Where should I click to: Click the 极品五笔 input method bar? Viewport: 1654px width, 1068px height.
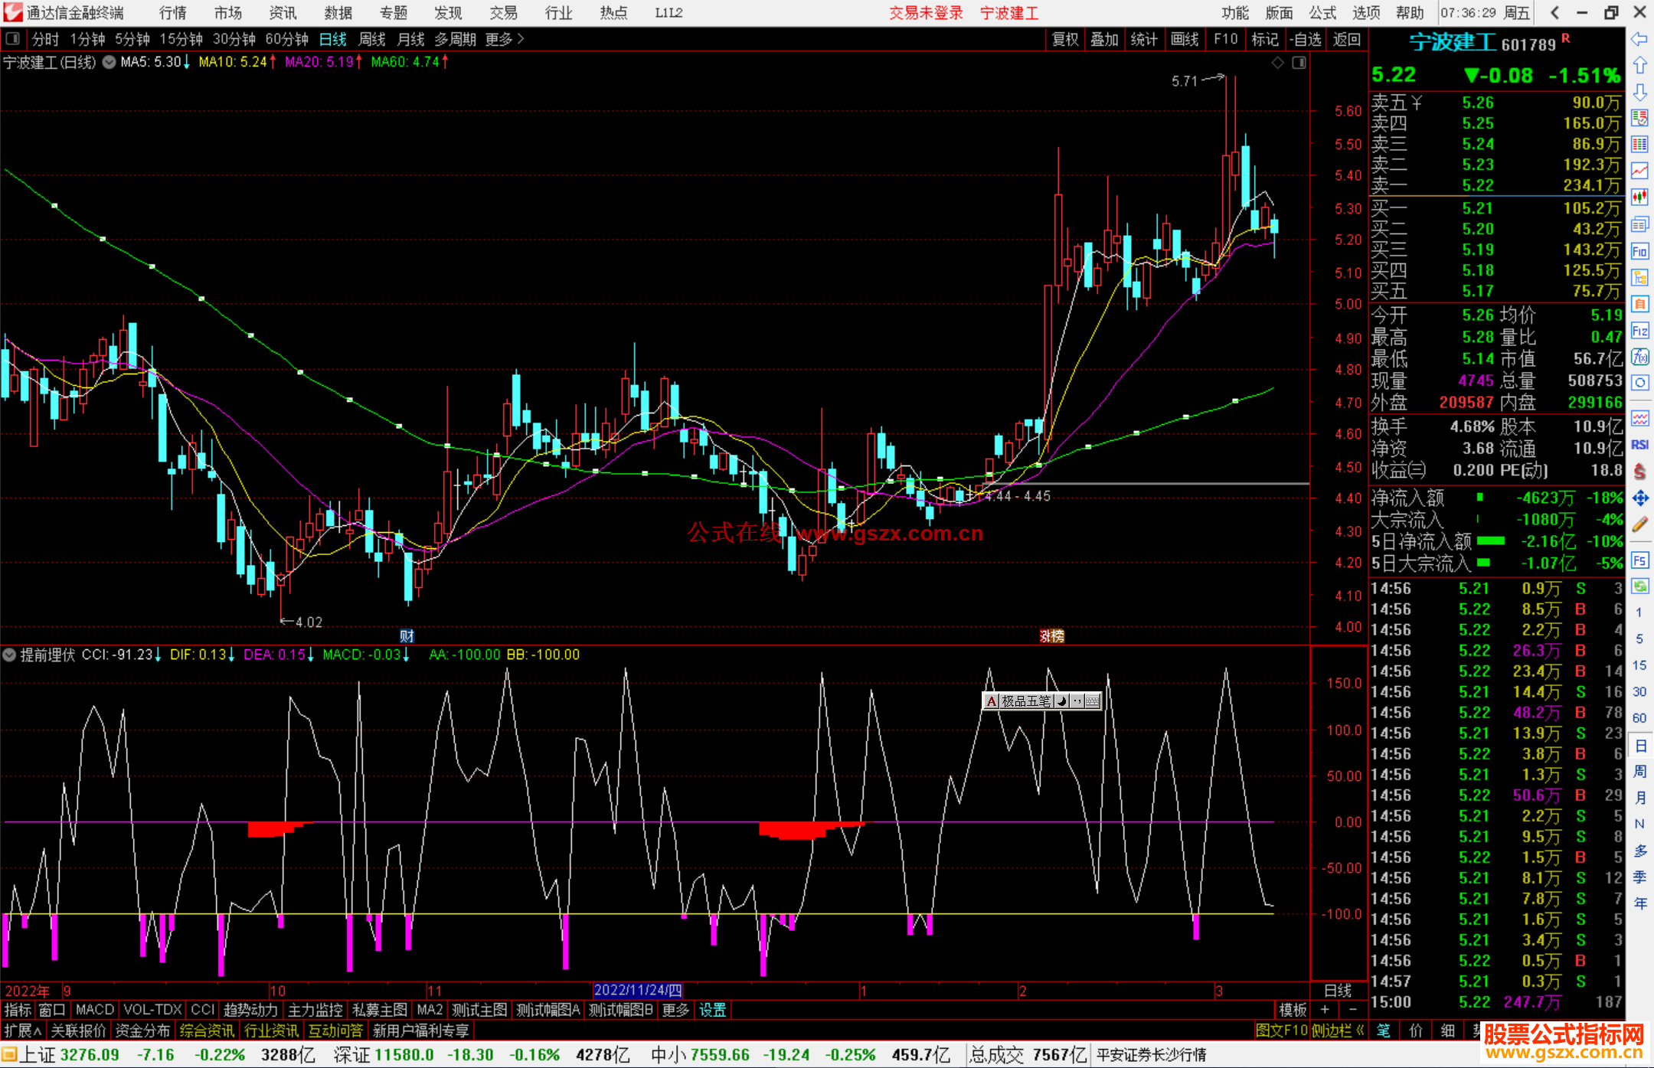tap(1041, 701)
